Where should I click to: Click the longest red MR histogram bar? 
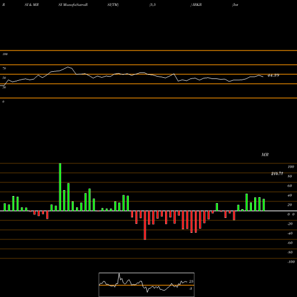tap(145, 225)
